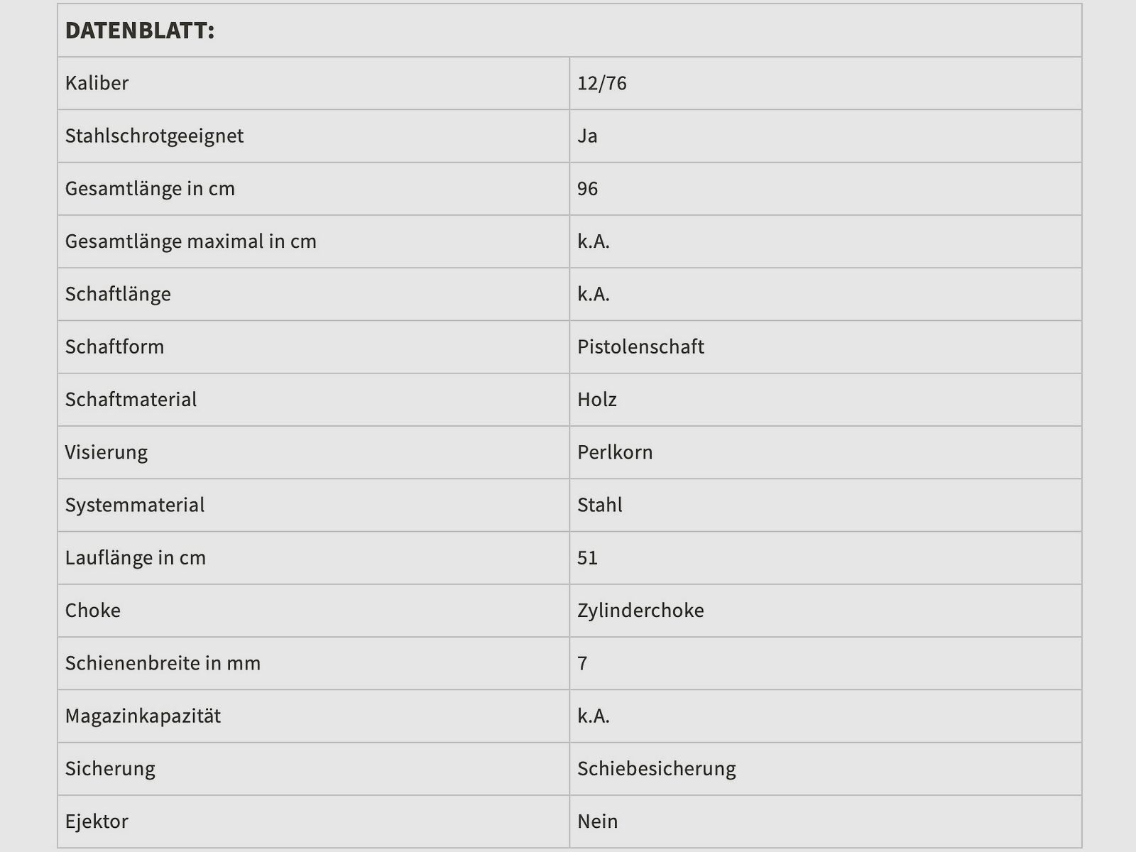Select the Lauflänge in cm label

pyautogui.click(x=136, y=557)
